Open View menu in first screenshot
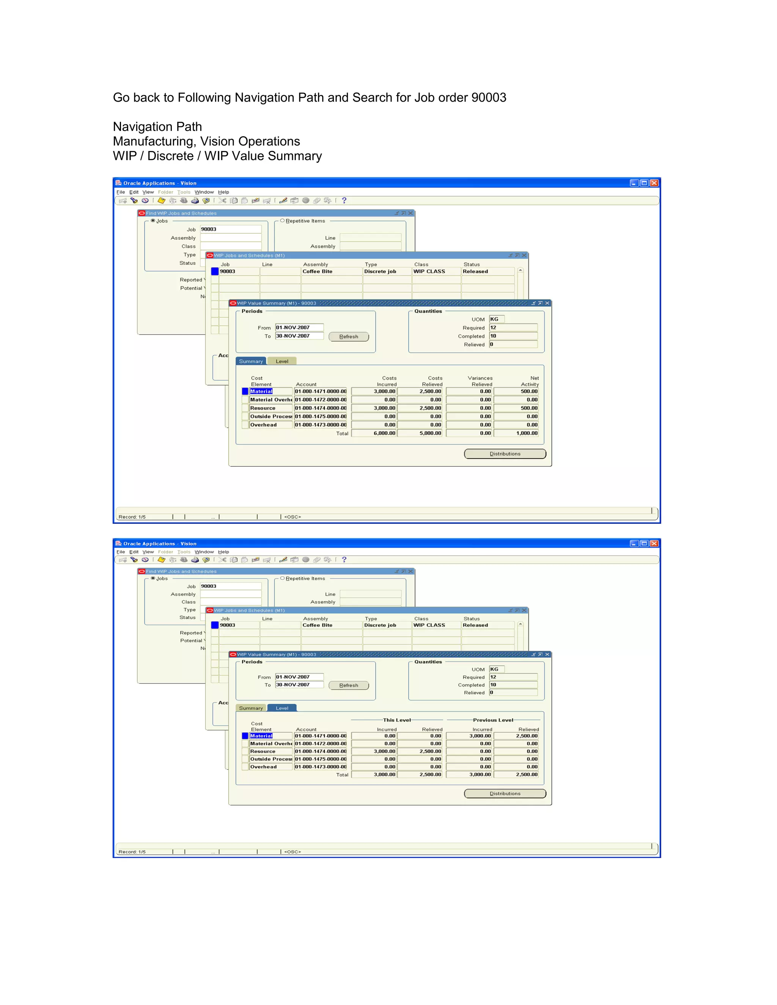Screen dimensions: 777x1005 [148, 192]
